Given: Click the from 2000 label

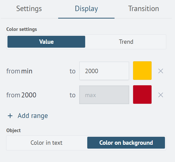Looking at the screenshot, I should 21,95.
